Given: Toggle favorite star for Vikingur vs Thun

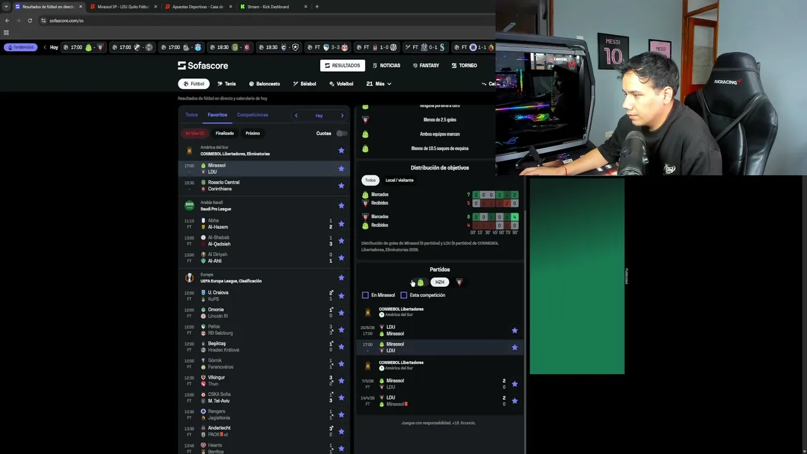Looking at the screenshot, I should [341, 381].
